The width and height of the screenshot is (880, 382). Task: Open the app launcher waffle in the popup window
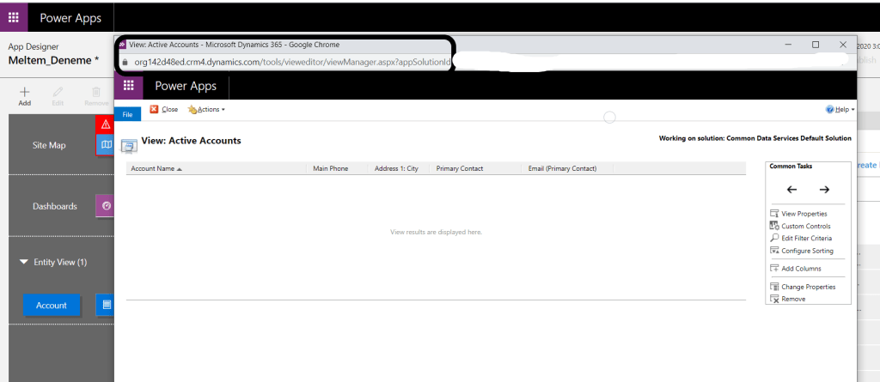click(x=129, y=86)
